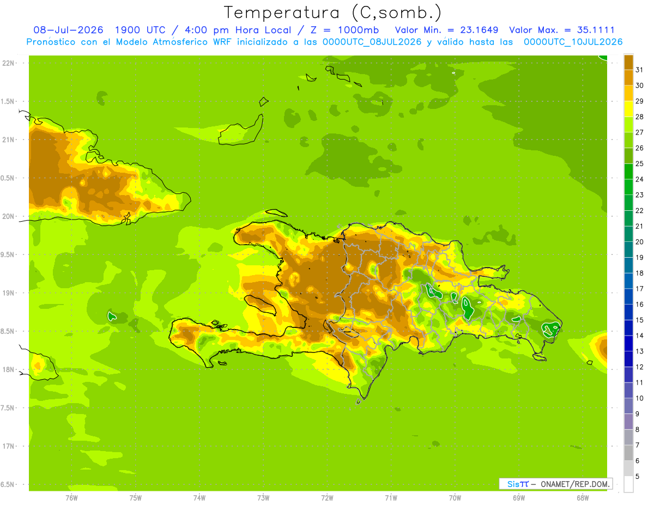Click the bottom legend value "5"
The height and width of the screenshot is (505, 654).
tap(638, 476)
